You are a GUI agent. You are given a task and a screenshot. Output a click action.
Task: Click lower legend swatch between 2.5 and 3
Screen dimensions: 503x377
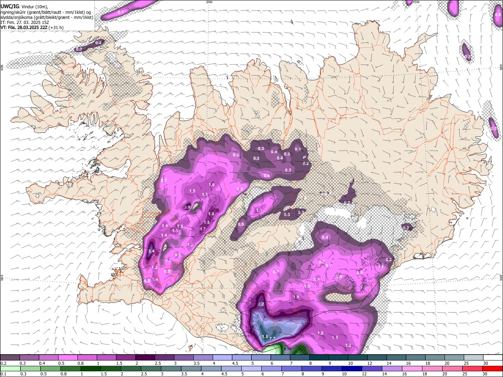pyautogui.click(x=151, y=368)
